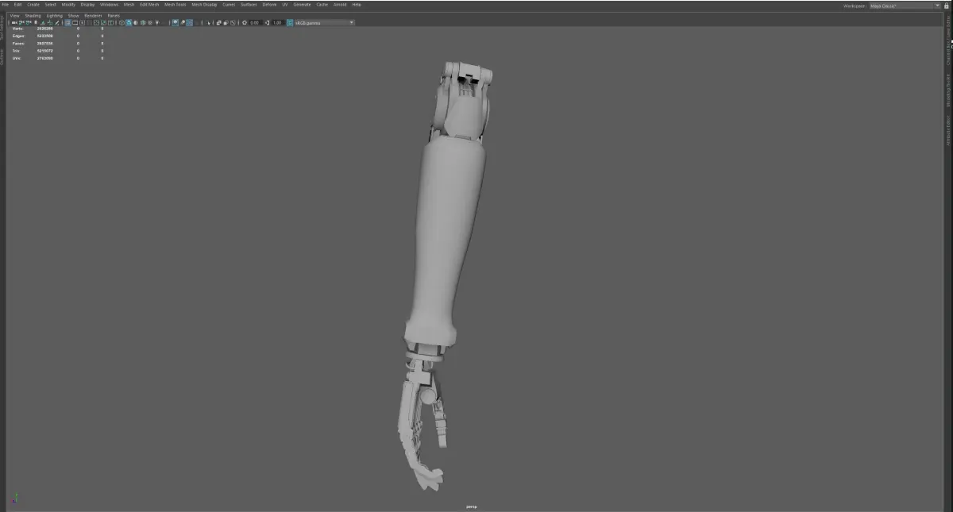Click the Gamma icon
Viewport: 953px width, 512px height.
point(268,22)
